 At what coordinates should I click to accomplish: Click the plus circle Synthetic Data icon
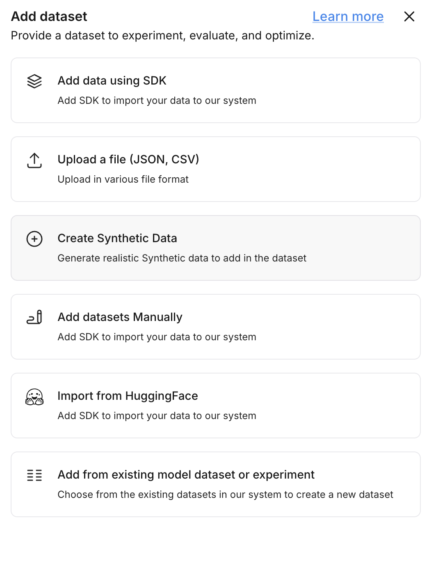pos(34,239)
